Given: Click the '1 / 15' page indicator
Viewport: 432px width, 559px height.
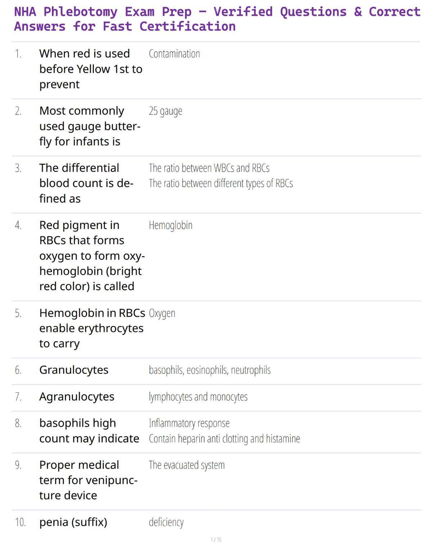Looking at the screenshot, I should tap(216, 540).
